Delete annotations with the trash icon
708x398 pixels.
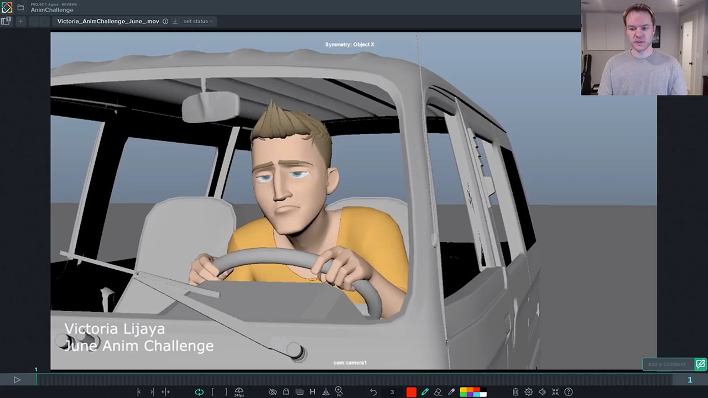tap(516, 391)
